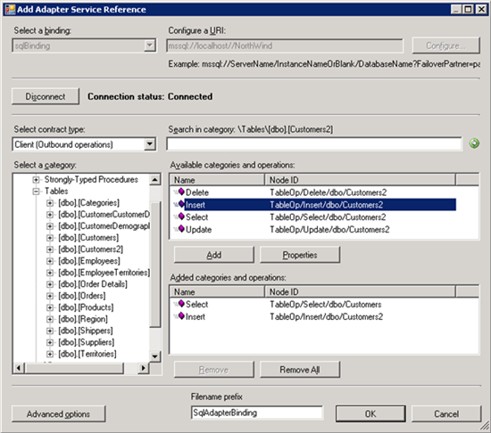This screenshot has width=491, height=433.
Task: Click Name column header in Available operations
Action: pyautogui.click(x=217, y=180)
